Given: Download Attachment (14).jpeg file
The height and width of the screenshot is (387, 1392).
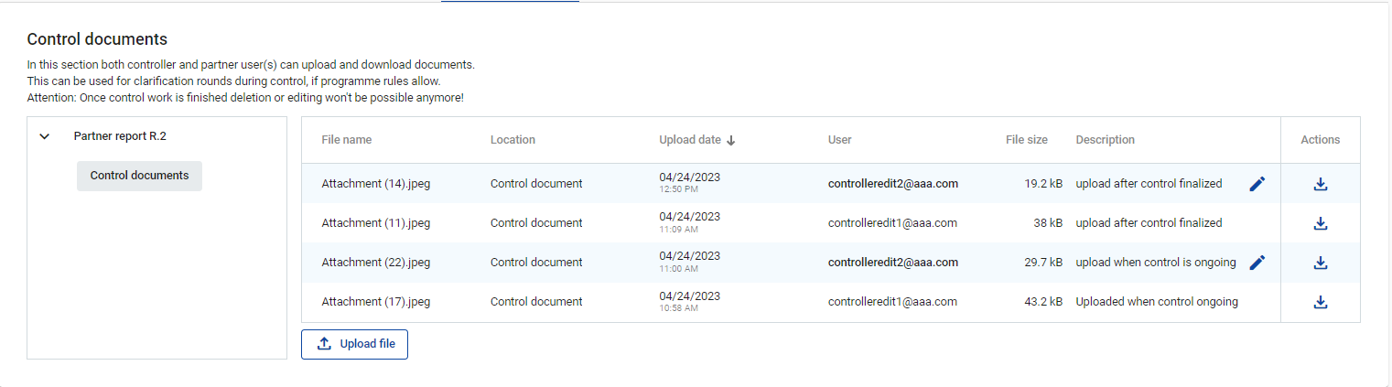Looking at the screenshot, I should (x=1320, y=184).
